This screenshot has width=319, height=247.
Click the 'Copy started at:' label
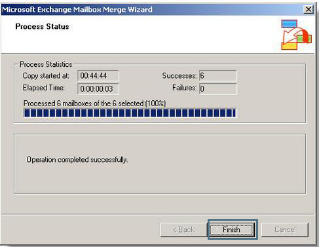46,76
